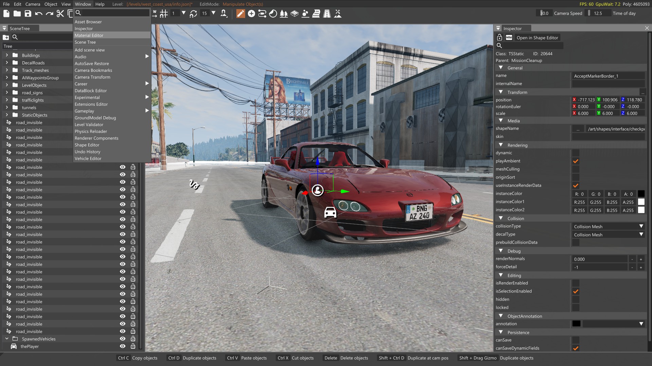The width and height of the screenshot is (652, 366).
Task: Click the Save level disk icon
Action: coord(28,14)
